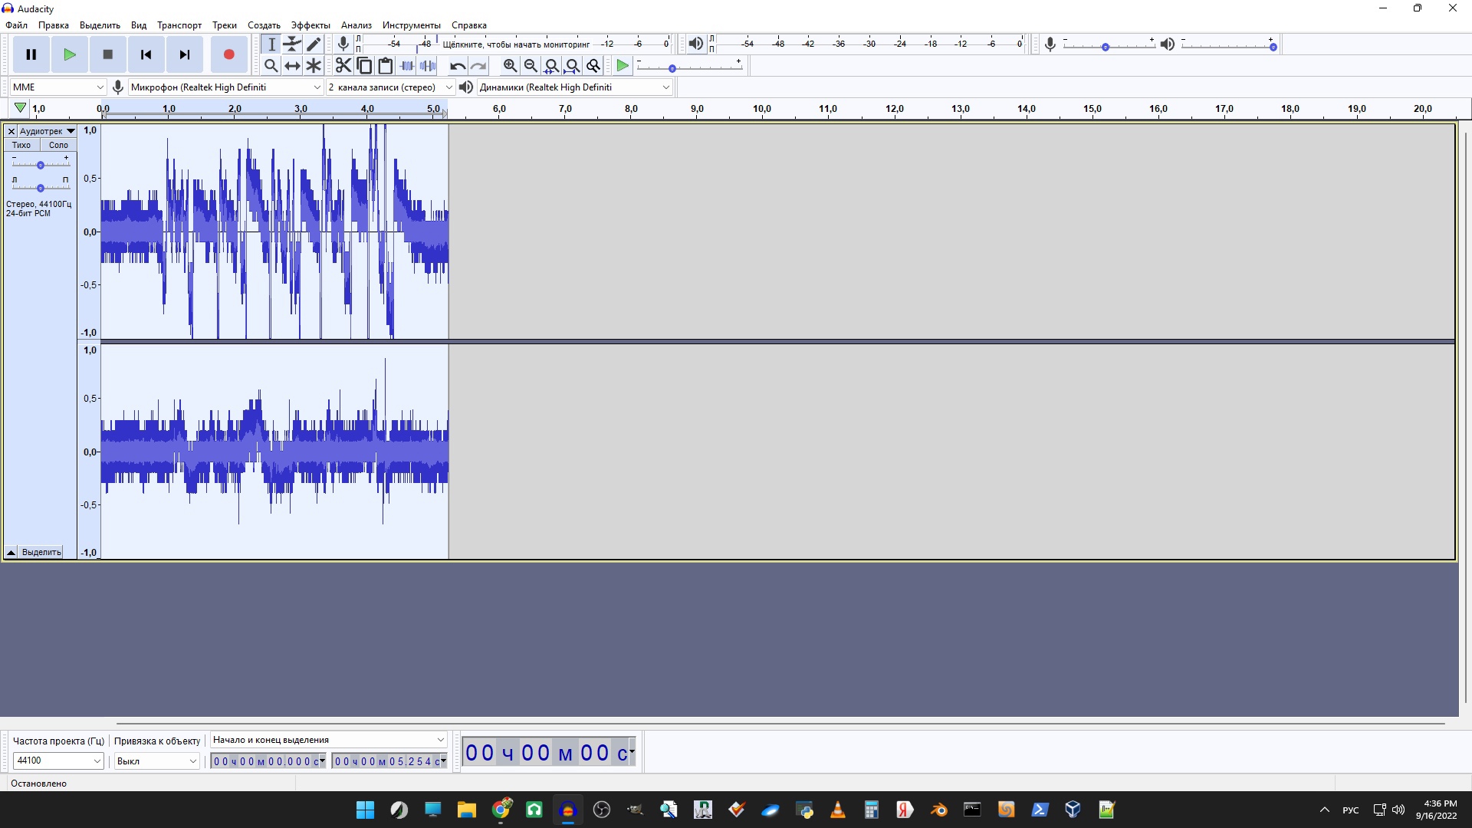1472x828 pixels.
Task: Click the Pause transport button
Action: point(31,54)
